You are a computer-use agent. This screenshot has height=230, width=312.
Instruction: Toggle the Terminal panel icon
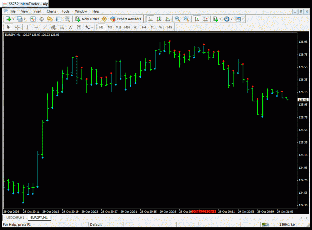(59, 19)
